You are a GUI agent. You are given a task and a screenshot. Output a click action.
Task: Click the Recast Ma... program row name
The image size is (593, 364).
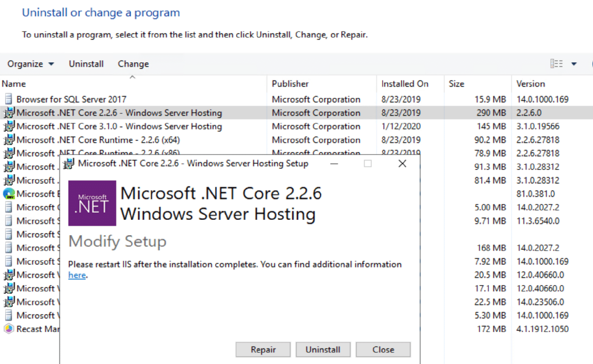[38, 329]
